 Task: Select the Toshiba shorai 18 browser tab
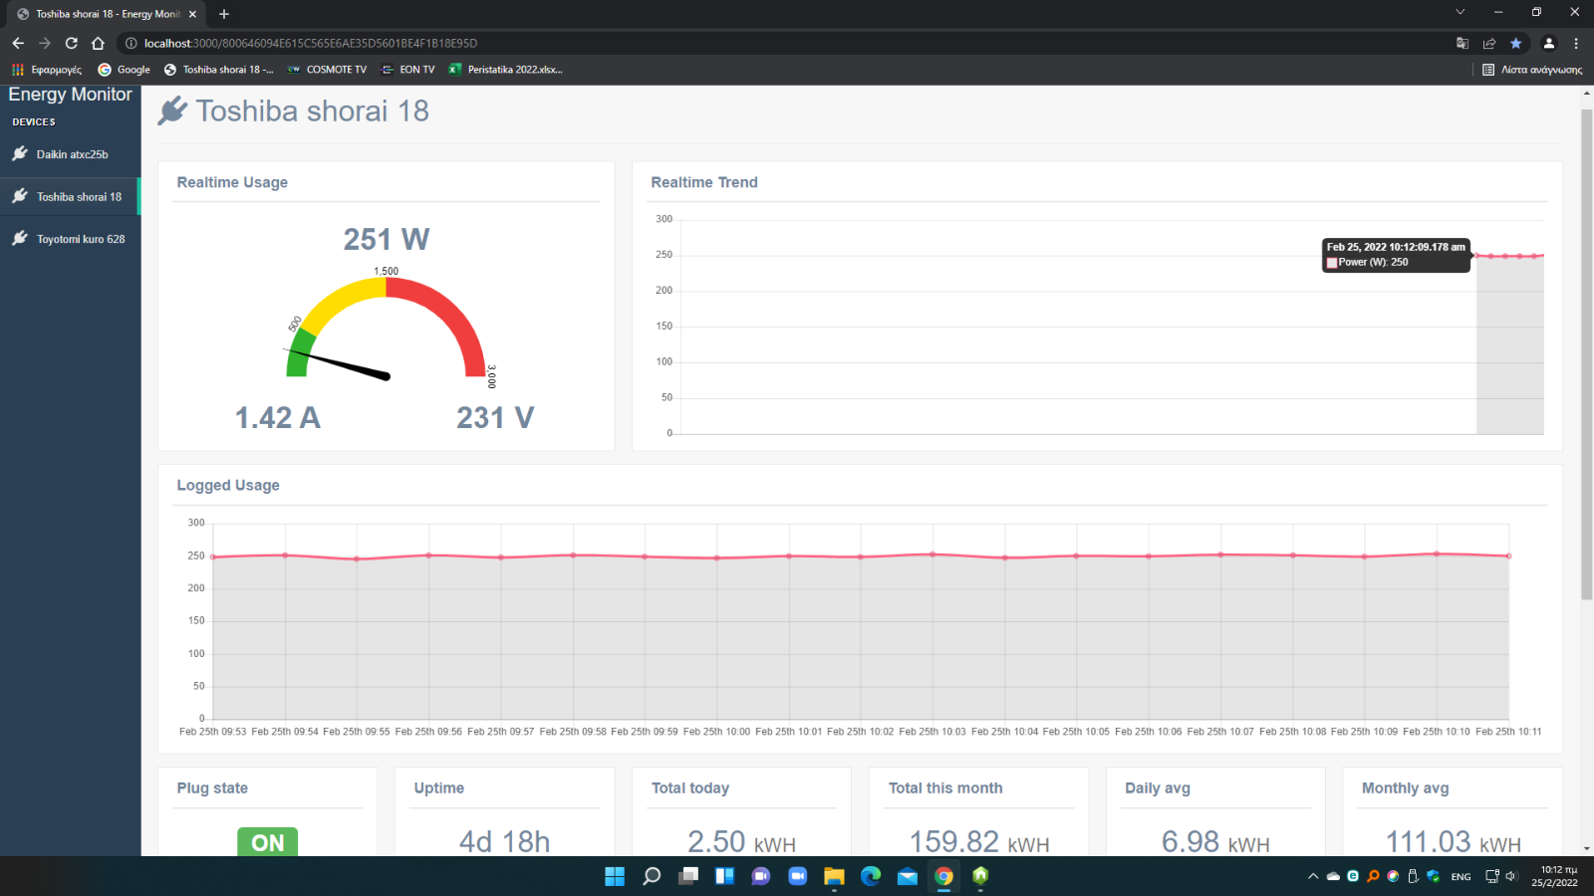(105, 14)
